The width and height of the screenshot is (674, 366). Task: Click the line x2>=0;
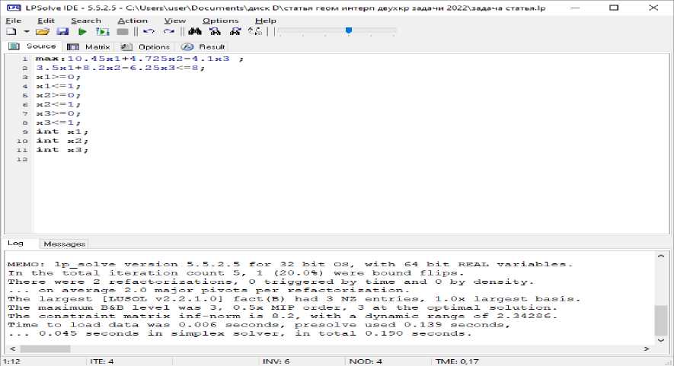[58, 95]
